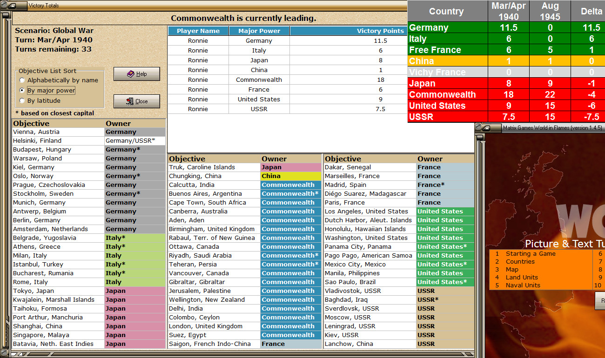
Task: Click the Victory Points column header
Action: (x=349, y=31)
